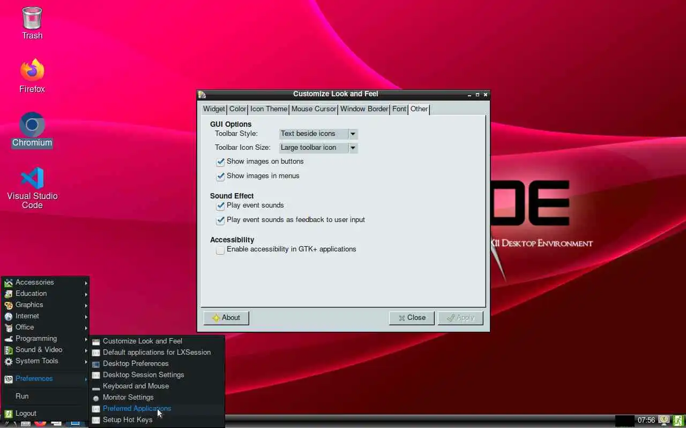Click the GUI Options heading
Image resolution: width=686 pixels, height=428 pixels.
231,124
